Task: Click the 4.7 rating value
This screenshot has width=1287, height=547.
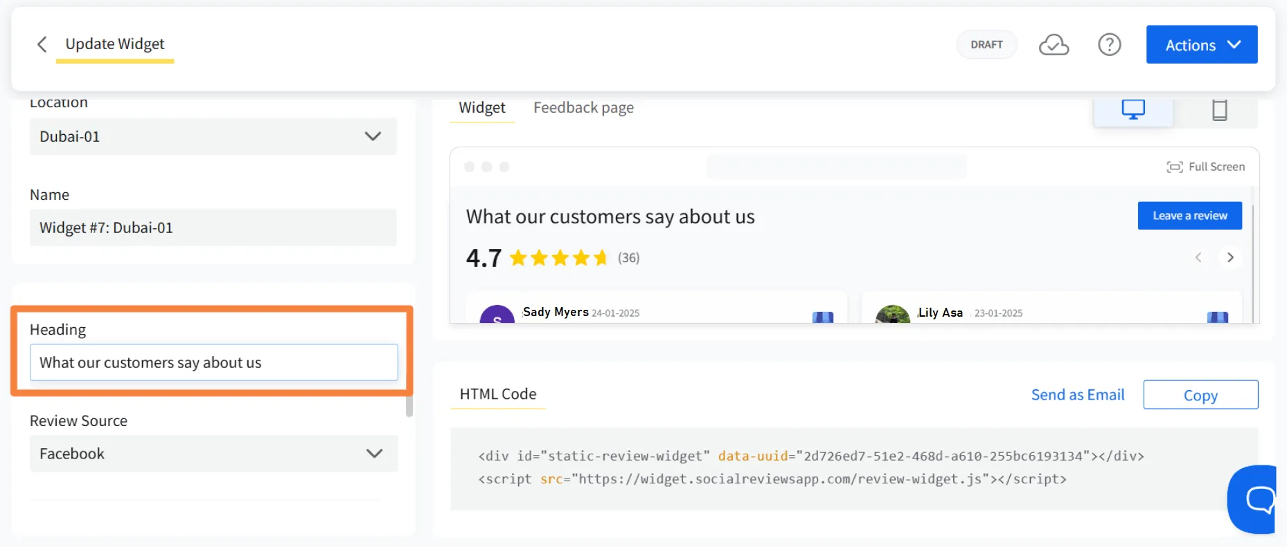Action: tap(483, 258)
